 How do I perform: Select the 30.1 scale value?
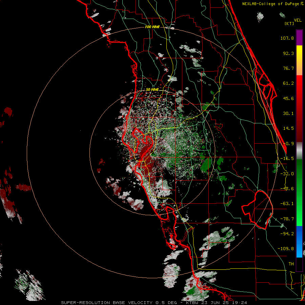coord(288,114)
